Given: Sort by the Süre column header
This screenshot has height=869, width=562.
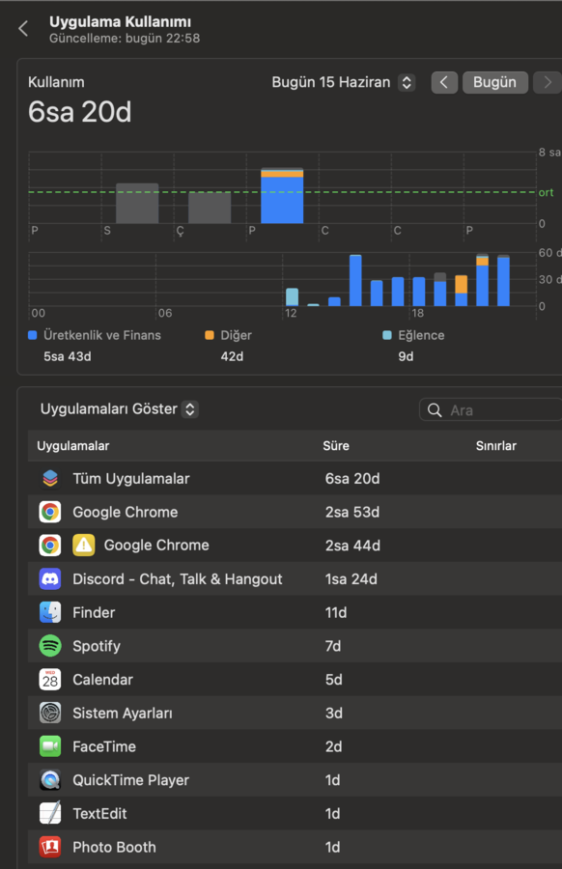Looking at the screenshot, I should pos(336,446).
